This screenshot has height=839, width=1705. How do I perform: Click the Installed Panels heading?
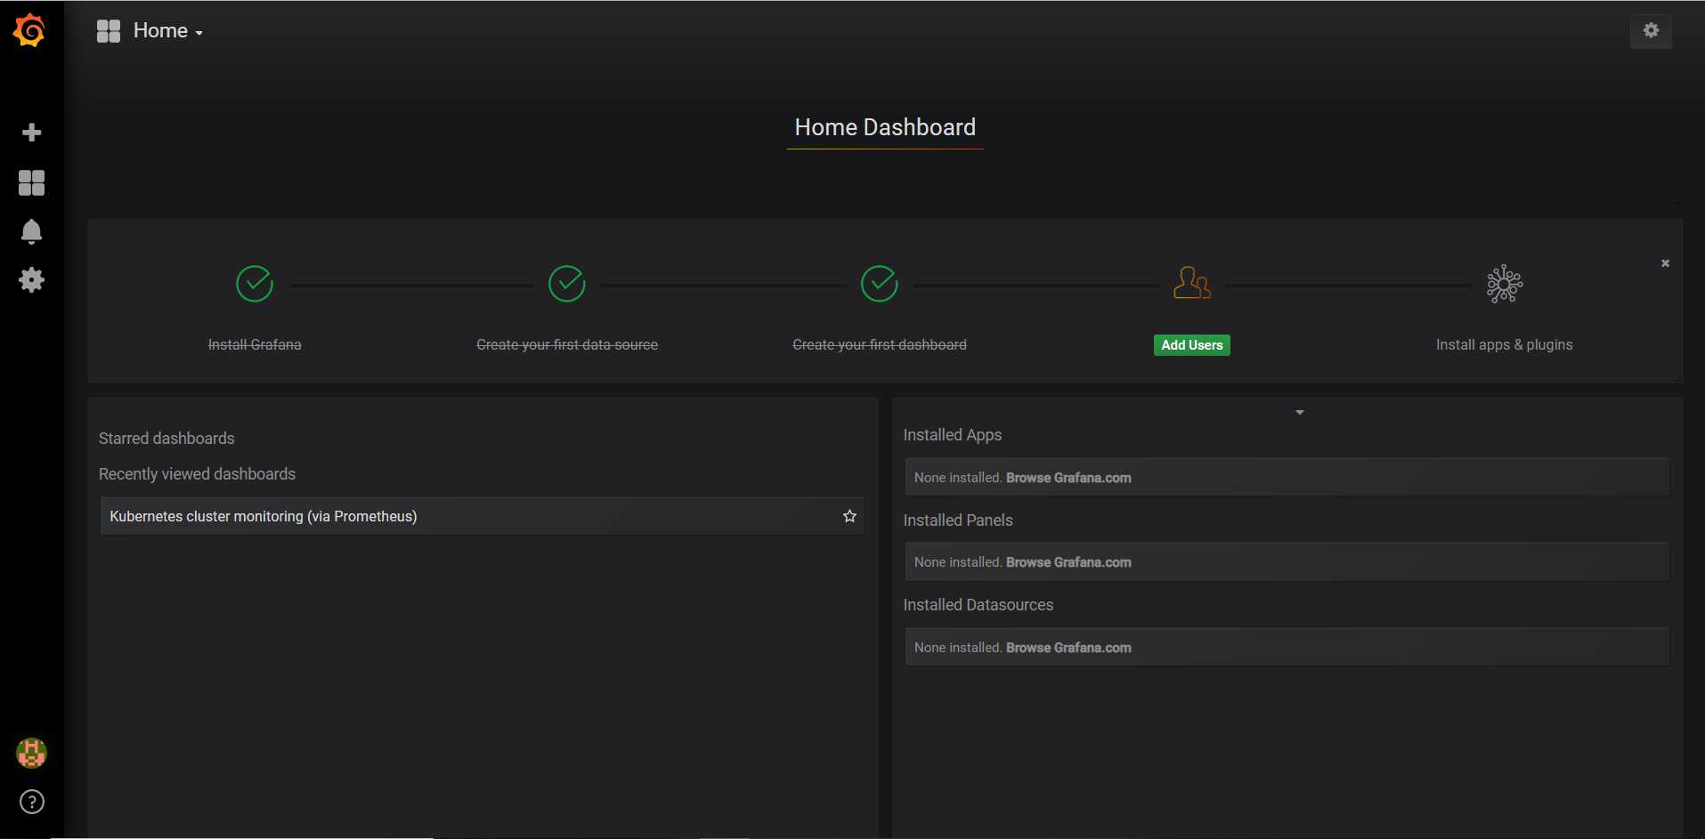pos(958,520)
